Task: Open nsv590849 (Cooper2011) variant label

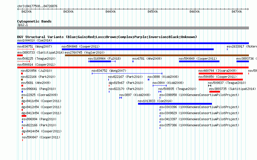Action: tap(198, 59)
